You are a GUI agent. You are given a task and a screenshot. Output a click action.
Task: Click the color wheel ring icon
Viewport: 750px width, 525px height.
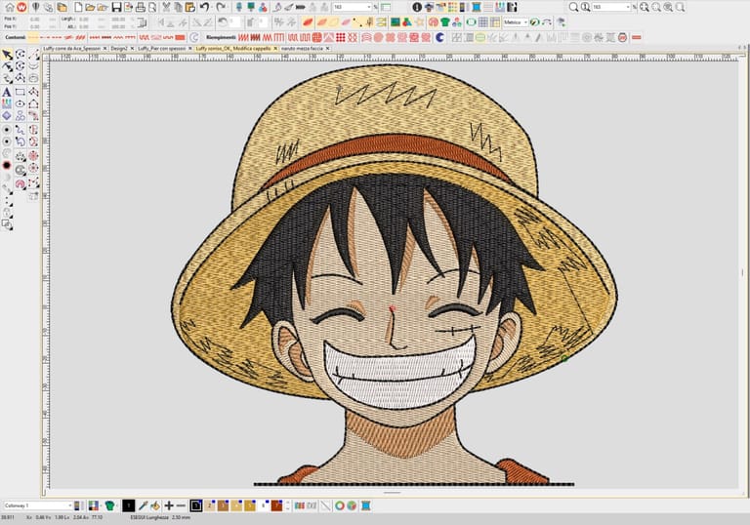340,505
